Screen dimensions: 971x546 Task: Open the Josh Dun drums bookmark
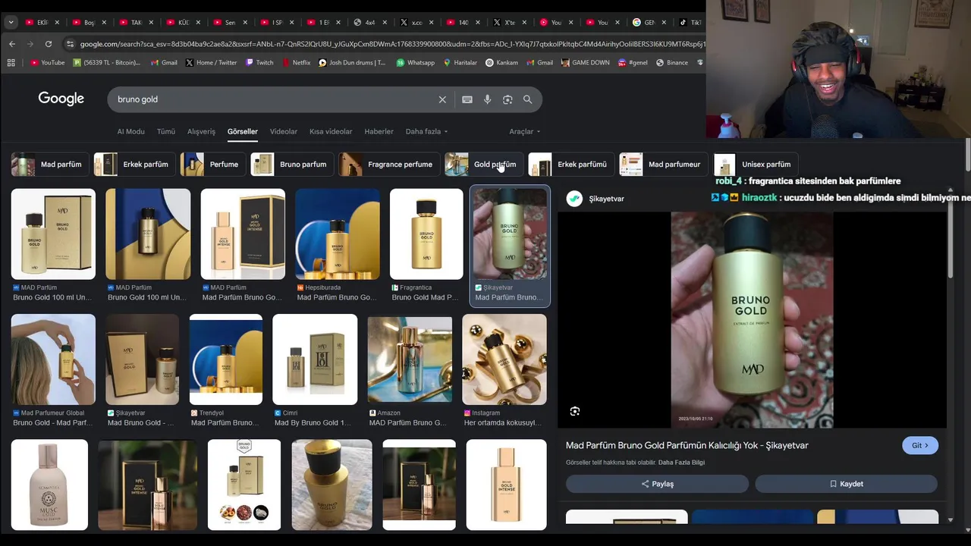(x=352, y=63)
